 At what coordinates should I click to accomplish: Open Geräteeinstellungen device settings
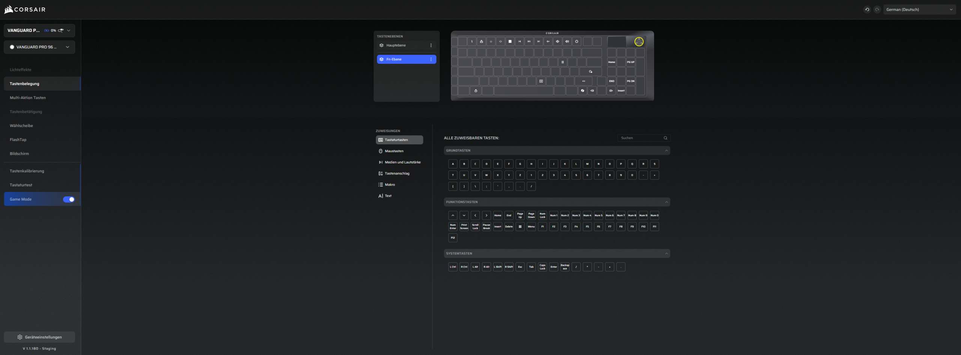pos(39,337)
